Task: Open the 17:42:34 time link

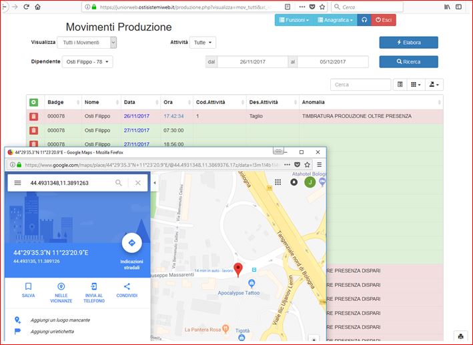Action: [173, 116]
